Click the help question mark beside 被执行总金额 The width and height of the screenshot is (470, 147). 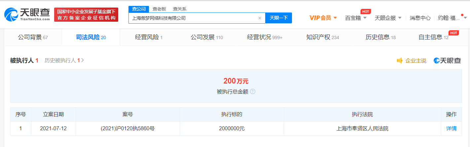[x=252, y=92]
